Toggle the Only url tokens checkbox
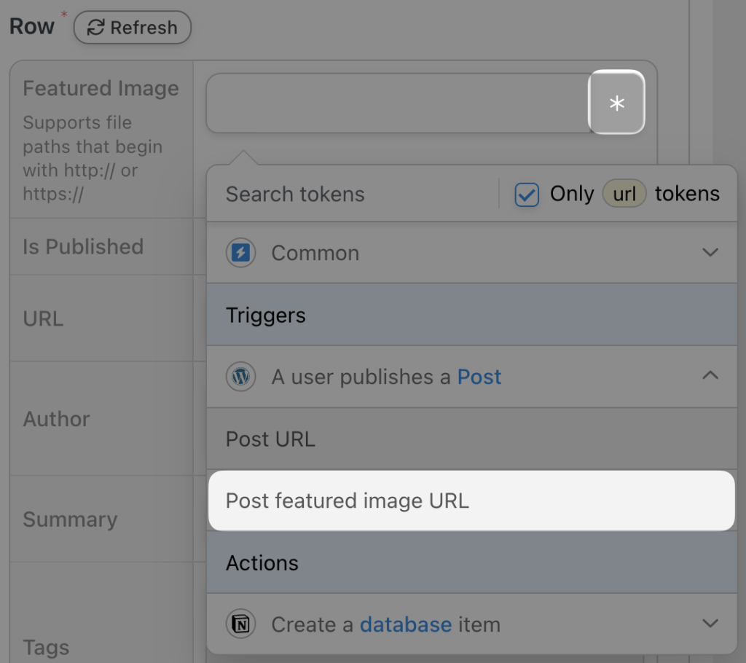Image resolution: width=746 pixels, height=663 pixels. [526, 194]
